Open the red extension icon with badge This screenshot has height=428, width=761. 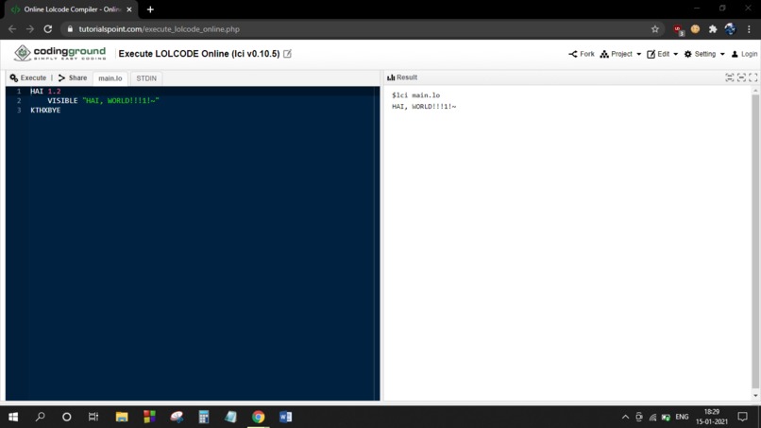(x=678, y=29)
